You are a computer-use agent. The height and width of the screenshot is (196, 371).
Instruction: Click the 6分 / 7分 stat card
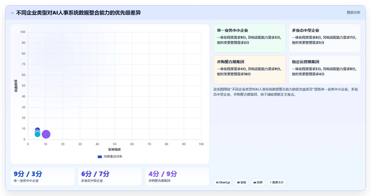tap(110, 176)
